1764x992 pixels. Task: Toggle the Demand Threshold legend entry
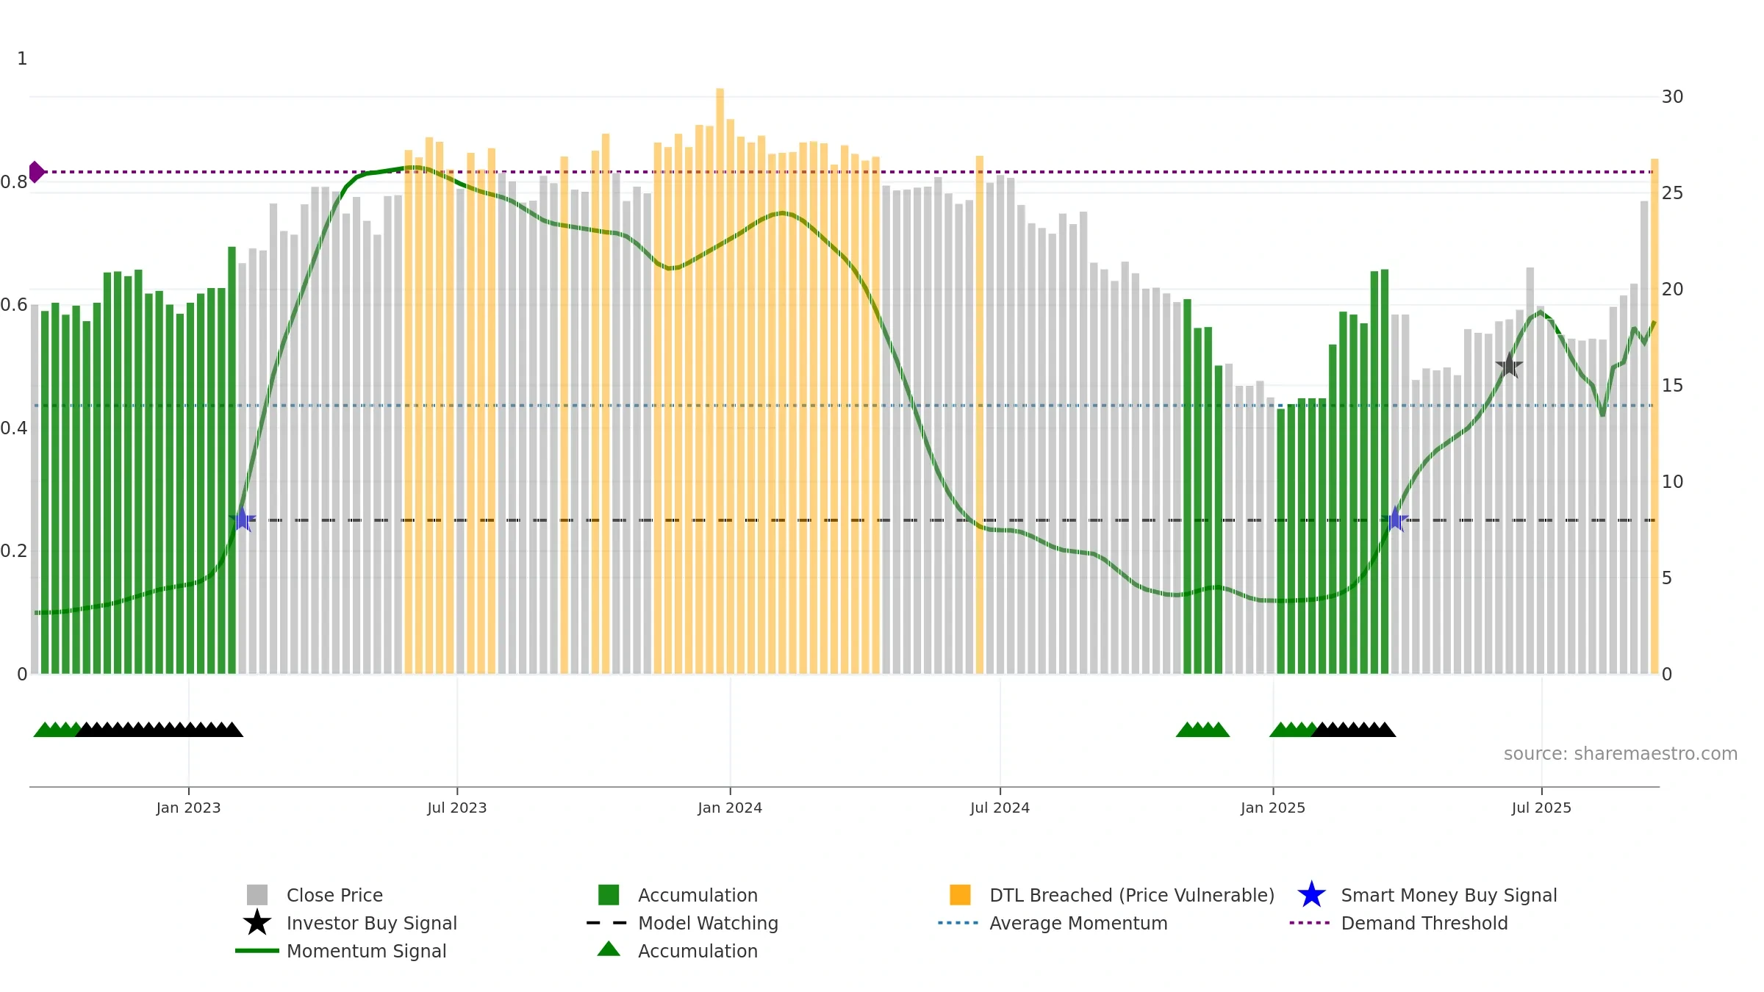(1399, 923)
